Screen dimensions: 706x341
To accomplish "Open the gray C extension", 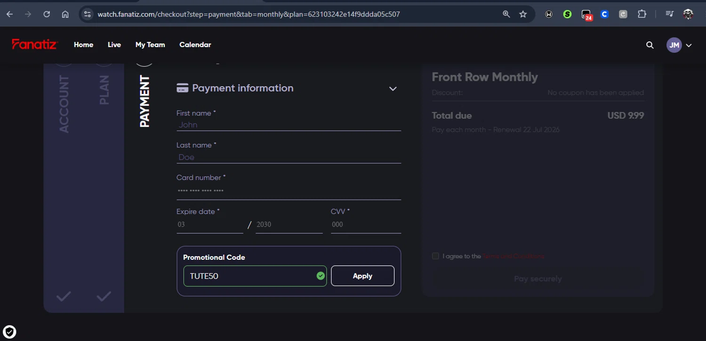I will point(623,14).
